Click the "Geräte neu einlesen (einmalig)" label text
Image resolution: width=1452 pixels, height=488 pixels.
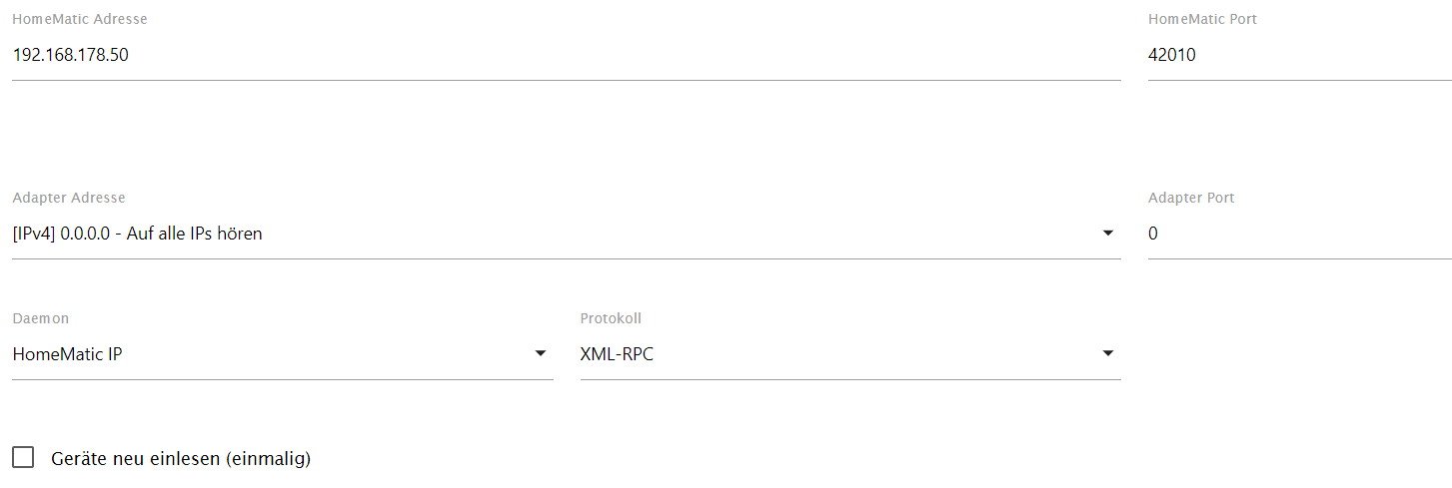pos(181,459)
